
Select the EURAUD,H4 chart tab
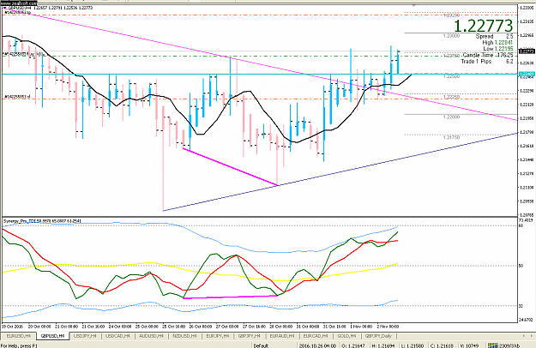pyautogui.click(x=282, y=336)
